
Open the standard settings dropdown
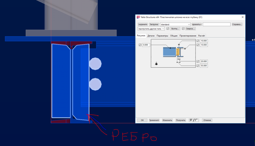175,24
